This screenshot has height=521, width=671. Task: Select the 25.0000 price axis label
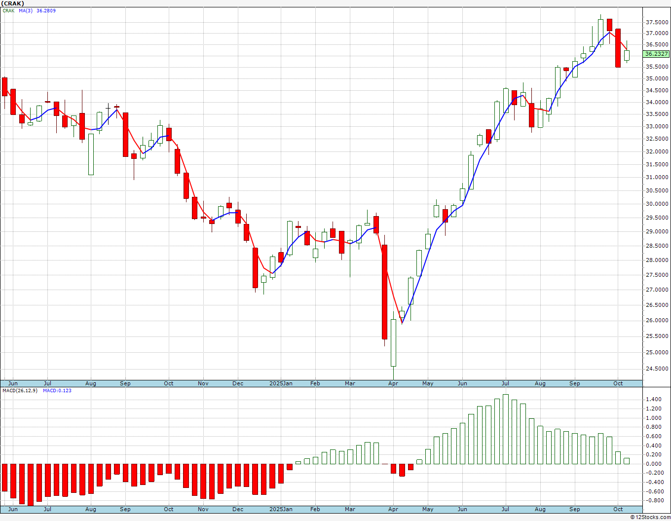coord(657,352)
